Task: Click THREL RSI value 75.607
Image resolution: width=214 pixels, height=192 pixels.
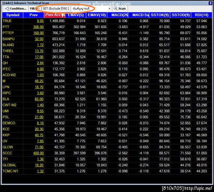Action: (x=202, y=51)
